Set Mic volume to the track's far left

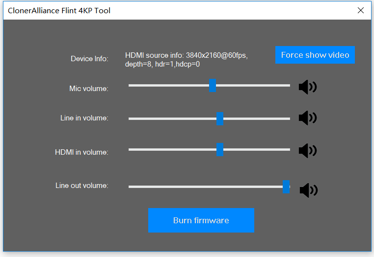point(130,86)
